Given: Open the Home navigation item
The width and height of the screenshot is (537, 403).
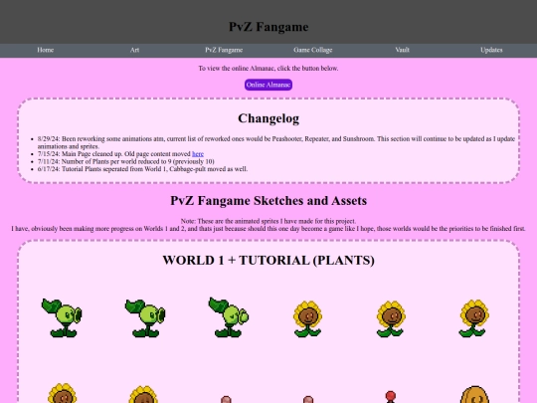Looking at the screenshot, I should coord(45,50).
